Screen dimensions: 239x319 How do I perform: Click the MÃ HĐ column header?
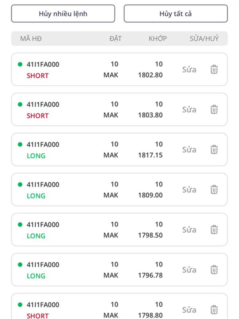[31, 39]
